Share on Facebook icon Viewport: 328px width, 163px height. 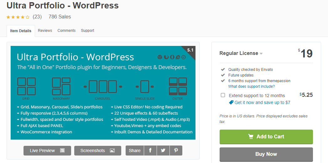pyautogui.click(x=150, y=151)
